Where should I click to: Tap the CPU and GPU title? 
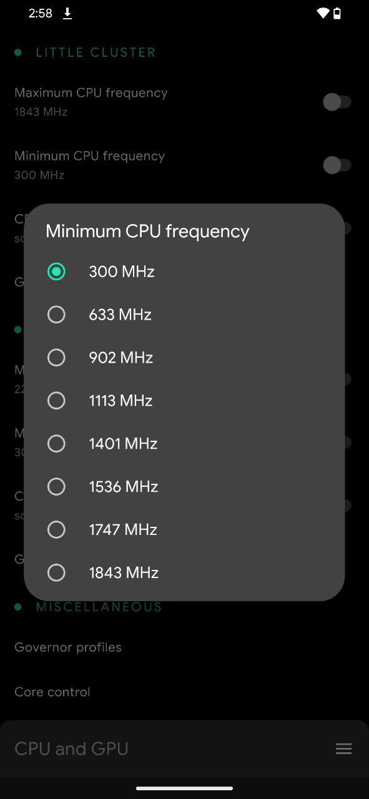(71, 749)
